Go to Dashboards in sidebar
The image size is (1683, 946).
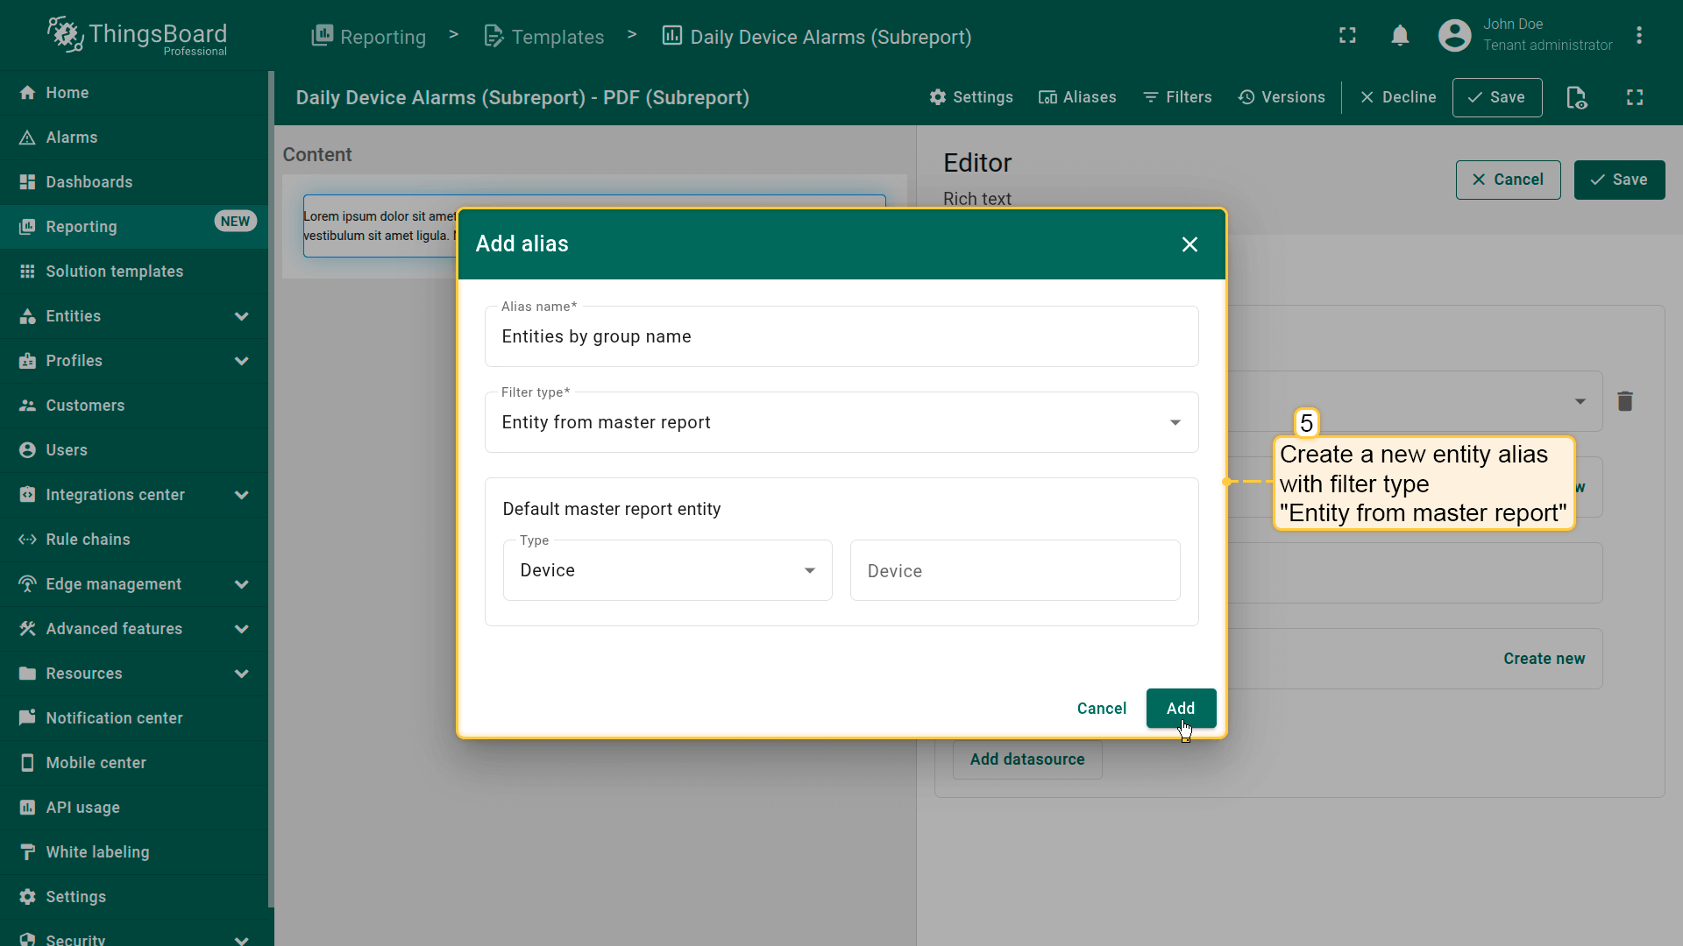point(89,182)
